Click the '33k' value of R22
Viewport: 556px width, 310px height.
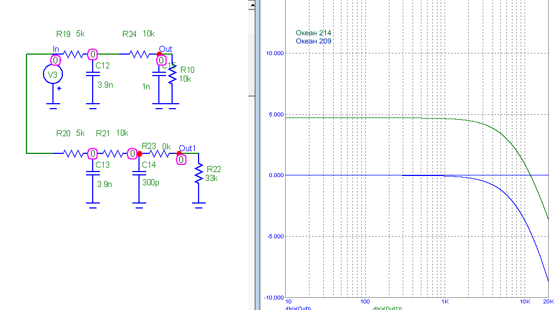click(x=211, y=178)
